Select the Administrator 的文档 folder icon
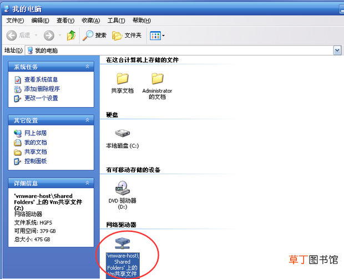 pyautogui.click(x=158, y=79)
